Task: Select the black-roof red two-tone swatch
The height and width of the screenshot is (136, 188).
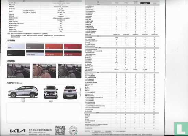Action: (73, 53)
